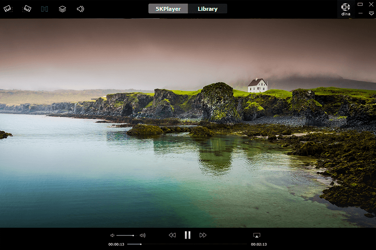Switch to the Library tab

click(207, 9)
